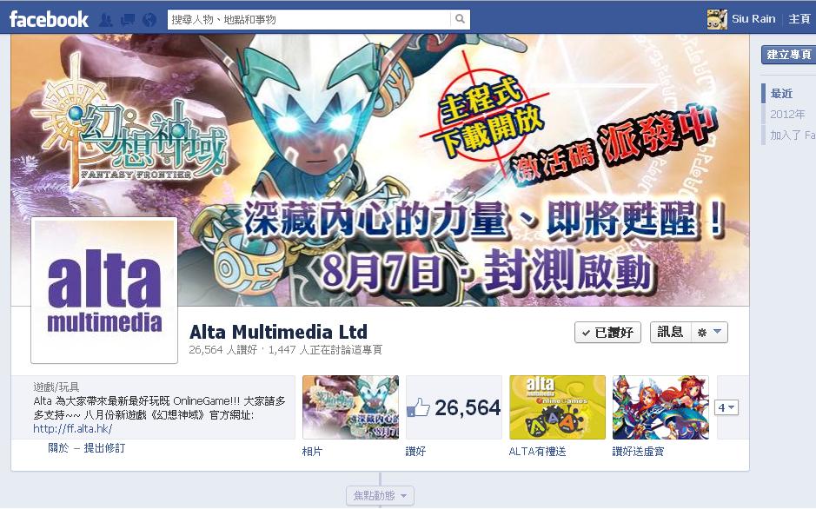The image size is (816, 509).
Task: Click the 建立專頁 create page button
Action: point(788,55)
